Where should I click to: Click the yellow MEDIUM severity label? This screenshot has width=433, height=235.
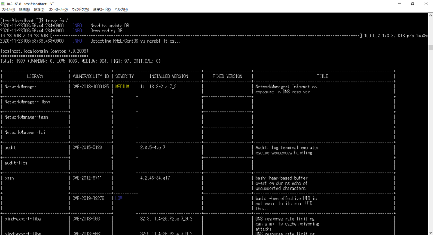pos(122,87)
